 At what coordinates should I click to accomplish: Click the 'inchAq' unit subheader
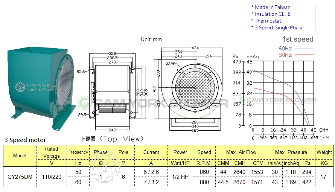[x=291, y=163]
